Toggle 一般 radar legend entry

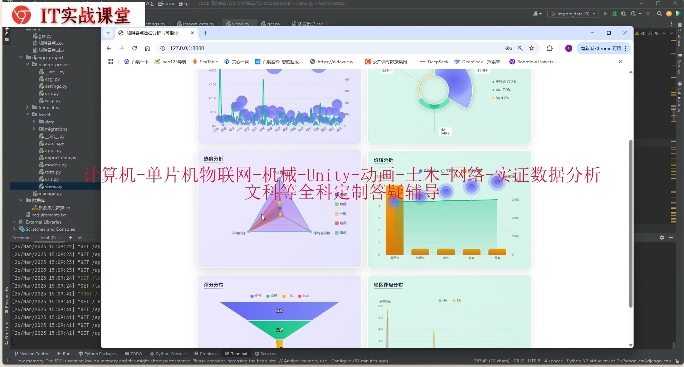coord(341,214)
